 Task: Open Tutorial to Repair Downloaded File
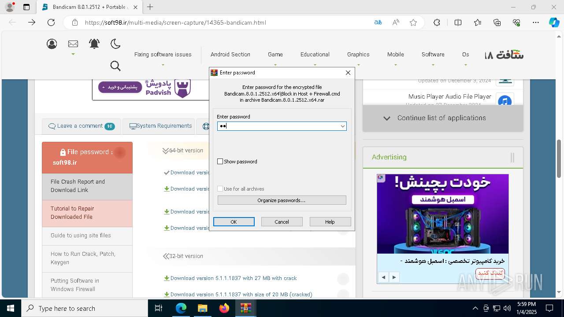(x=87, y=213)
